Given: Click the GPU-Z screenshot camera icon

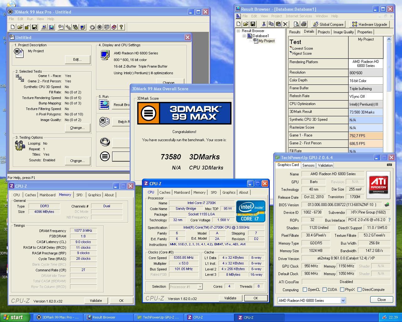Looking at the screenshot, I should click(389, 164).
